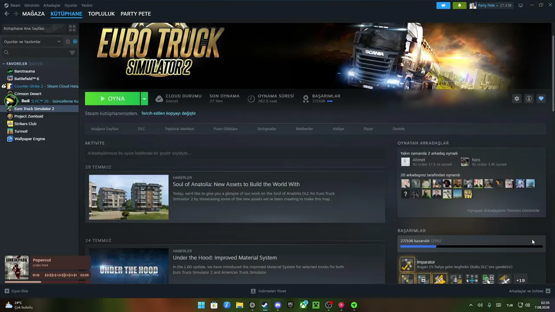
Task: Click the recent activity clock filter icon
Action: point(68,42)
